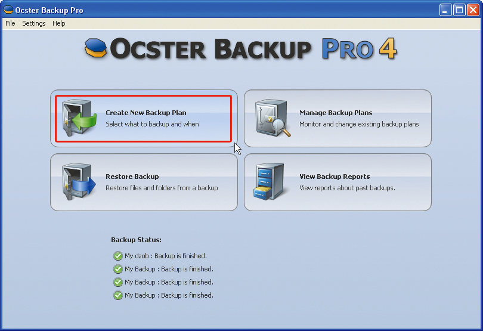Click green checkmark beside My dzob status
Viewport: 483px width, 331px height.
click(x=117, y=256)
